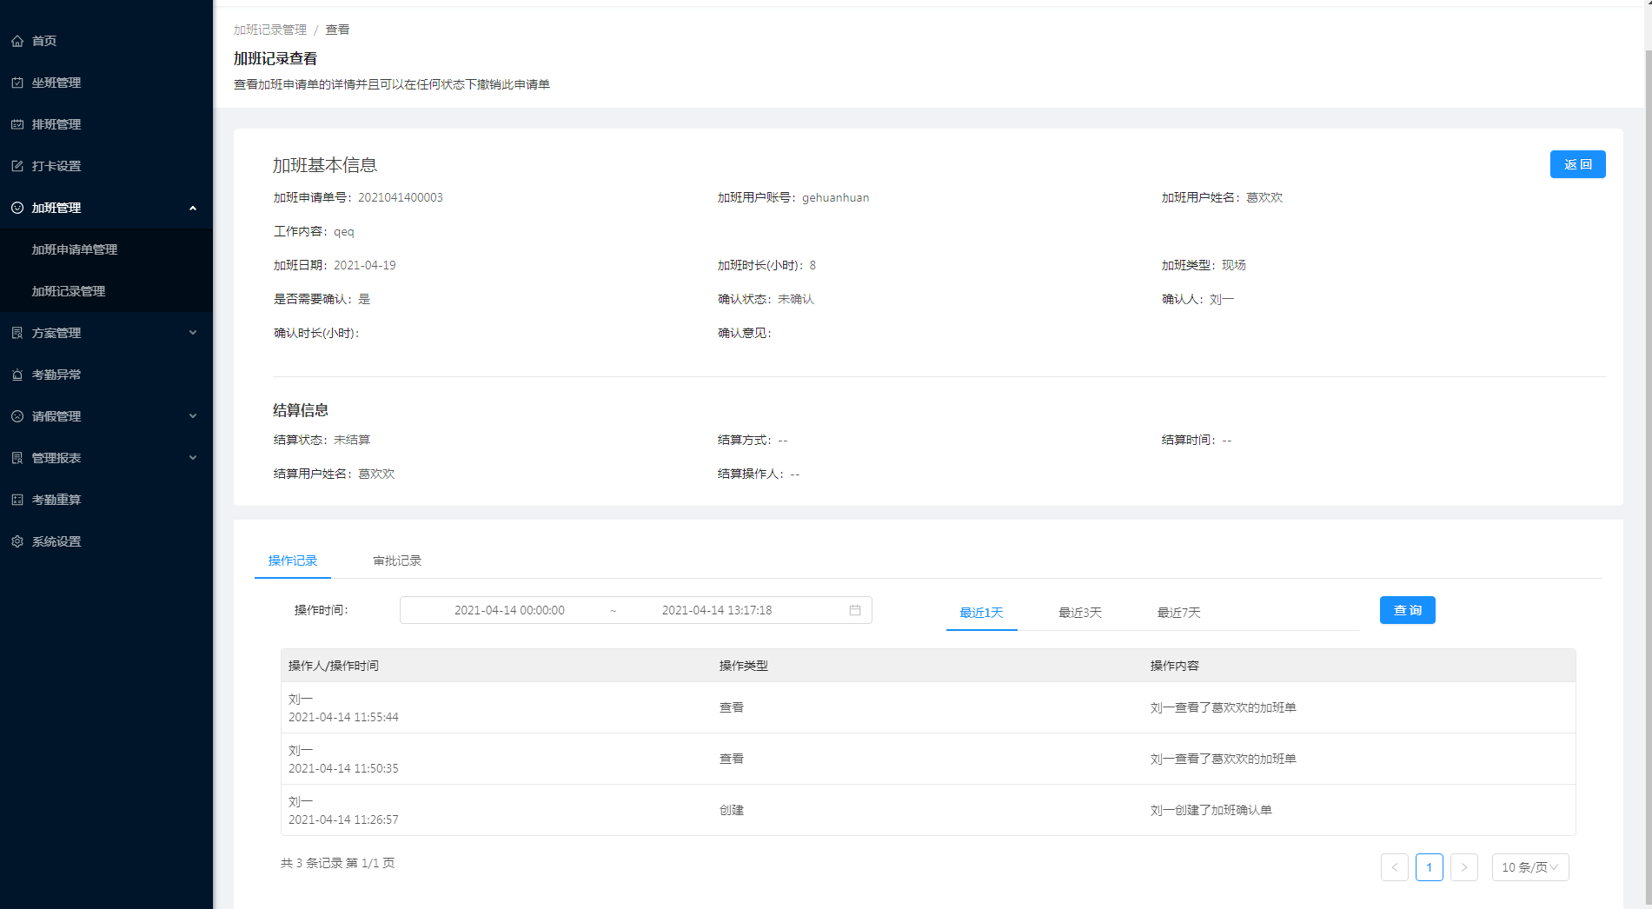The height and width of the screenshot is (909, 1652).
Task: Expand the 方案管理 menu chevron
Action: point(193,333)
